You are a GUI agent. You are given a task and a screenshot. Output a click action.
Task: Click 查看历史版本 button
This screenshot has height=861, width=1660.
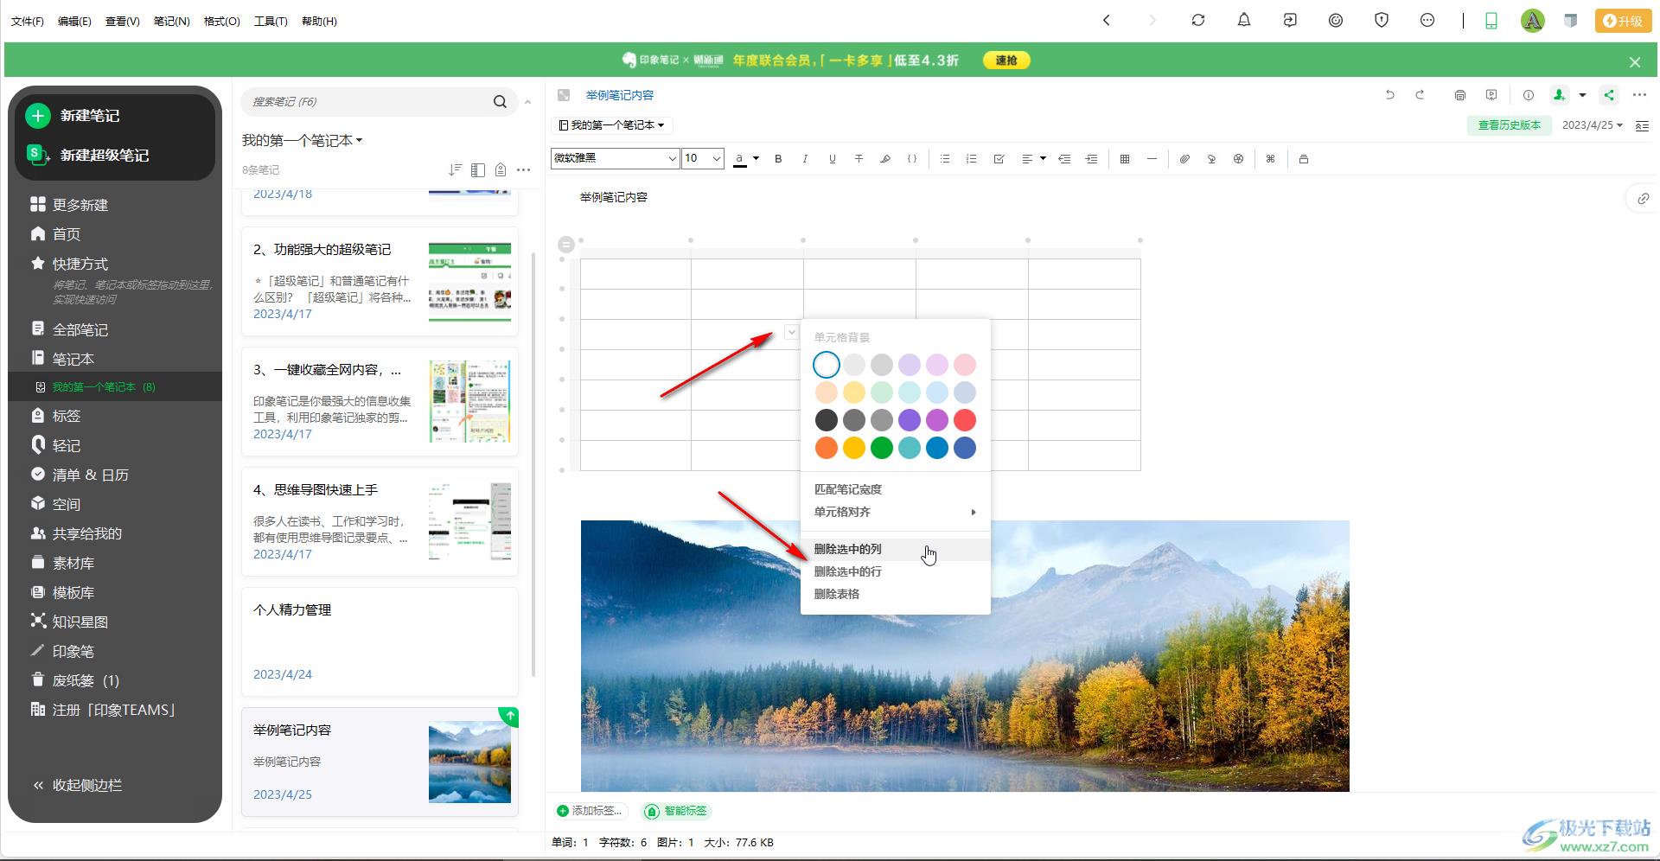pyautogui.click(x=1509, y=125)
